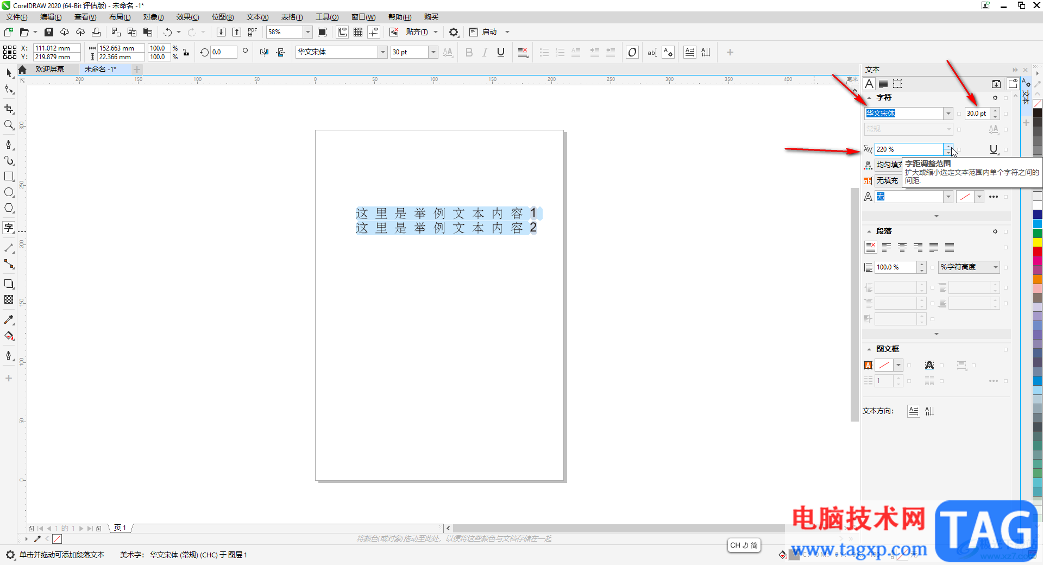
Task: Publish to PDF icon
Action: (x=253, y=32)
